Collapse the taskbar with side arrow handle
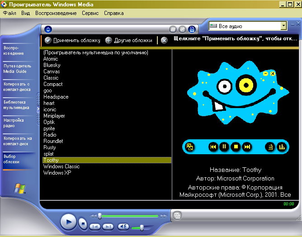The image size is (302, 237). [x=38, y=109]
